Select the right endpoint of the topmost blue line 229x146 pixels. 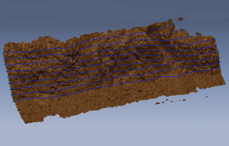[x=174, y=24]
